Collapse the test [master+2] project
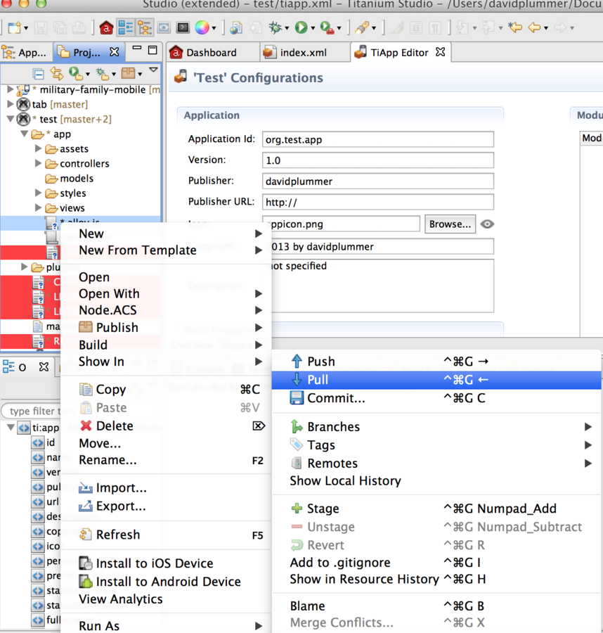This screenshot has width=603, height=633. pos(11,119)
